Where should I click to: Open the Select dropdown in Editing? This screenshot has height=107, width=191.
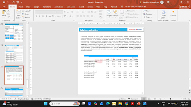[148, 17]
